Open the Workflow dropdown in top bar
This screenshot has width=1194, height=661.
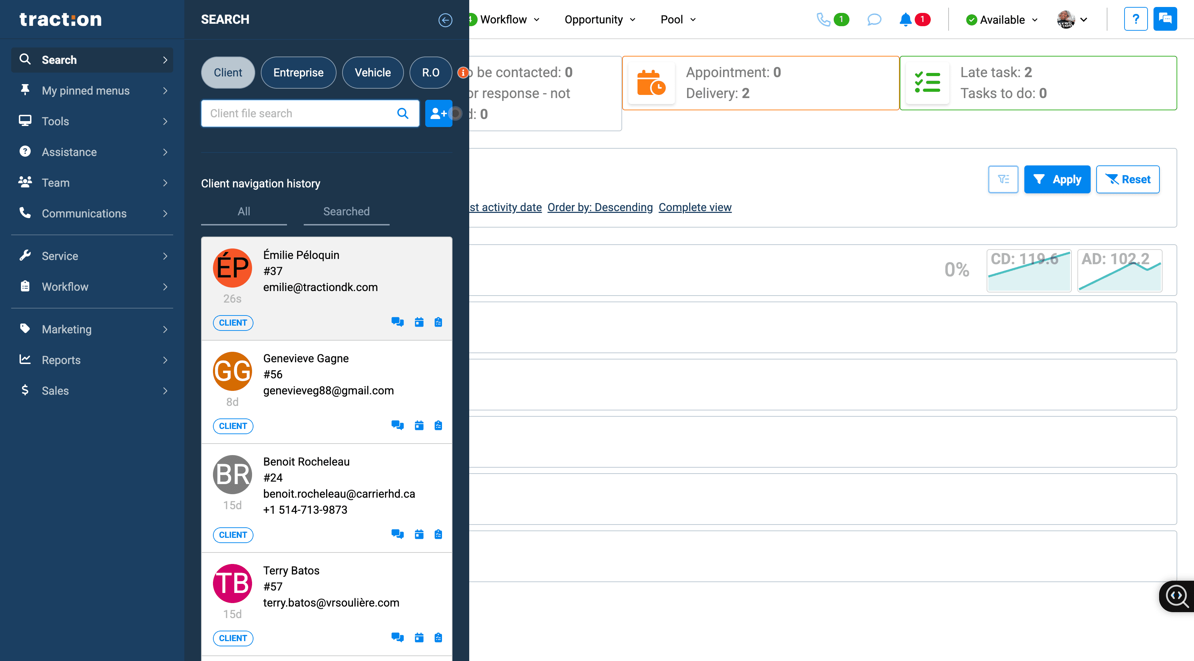(x=509, y=20)
